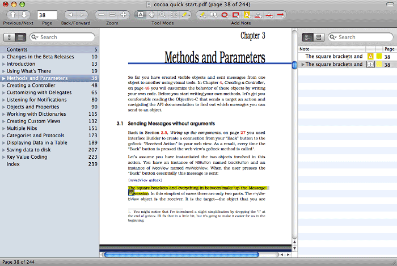This screenshot has height=266, width=397.
Task: Zoom in with the plus button
Action: [x=124, y=15]
